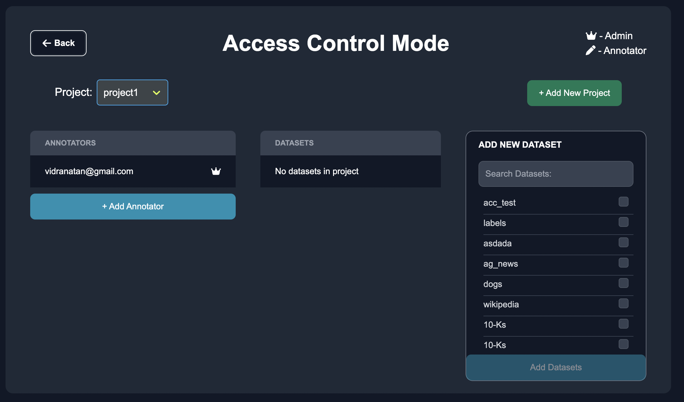Image resolution: width=684 pixels, height=402 pixels.
Task: Click the Add Annotator button
Action: 133,207
